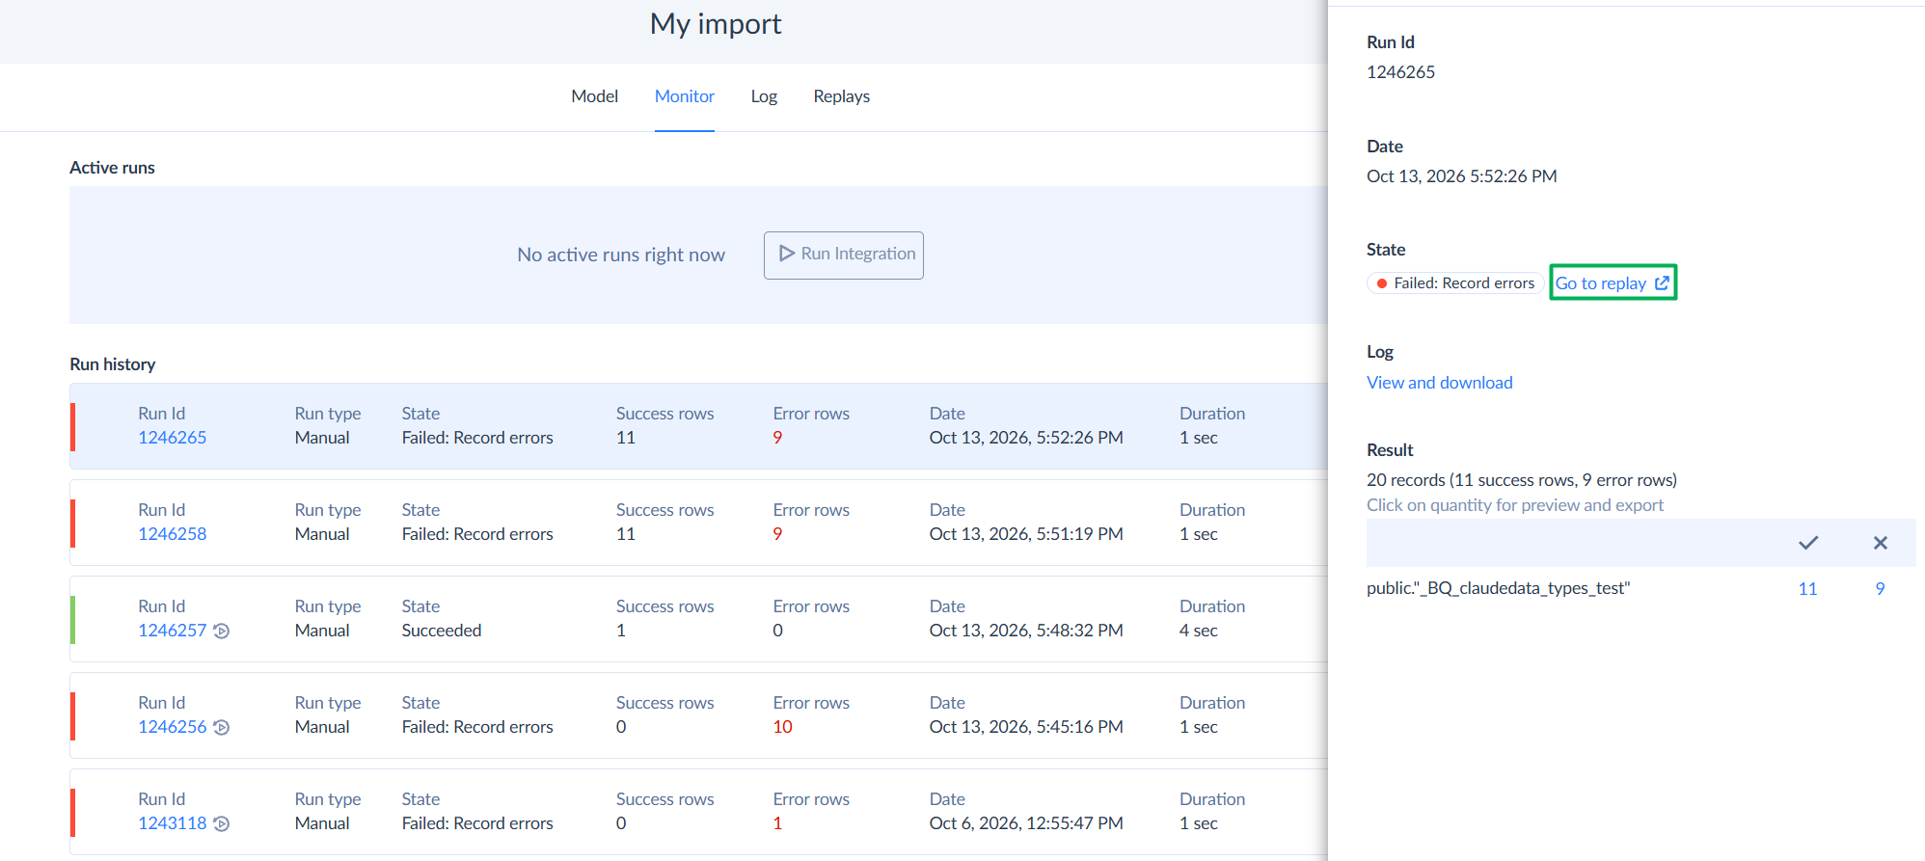This screenshot has width=1925, height=861.
Task: Click date Oct 13, 2026, 5:45:16 PM
Action: click(x=1026, y=727)
